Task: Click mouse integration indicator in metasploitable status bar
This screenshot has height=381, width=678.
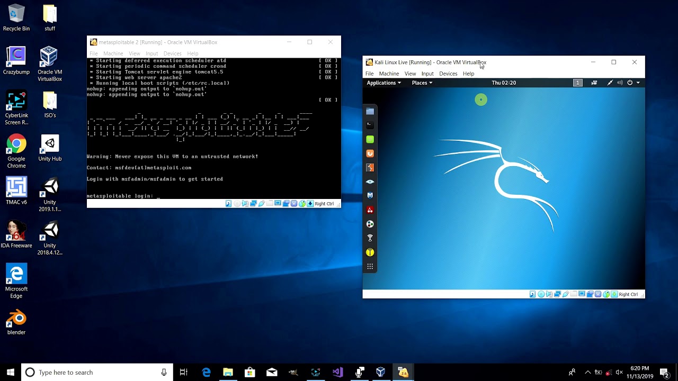Action: 302,203
